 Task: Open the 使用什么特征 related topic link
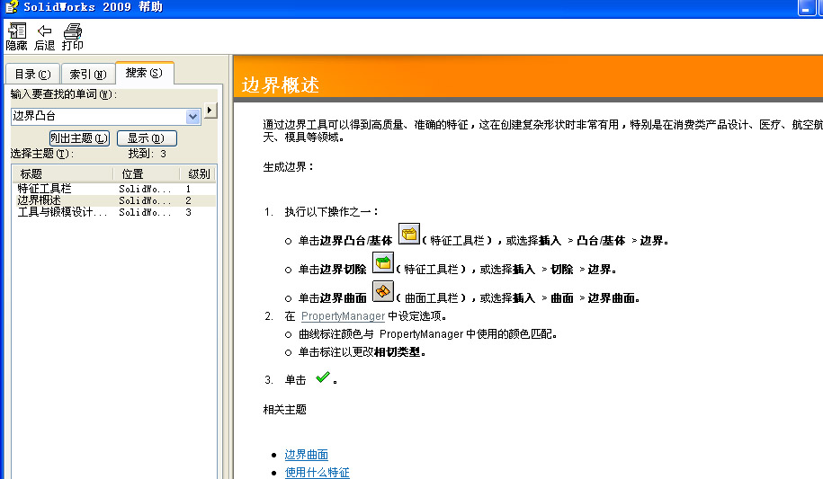pyautogui.click(x=317, y=472)
